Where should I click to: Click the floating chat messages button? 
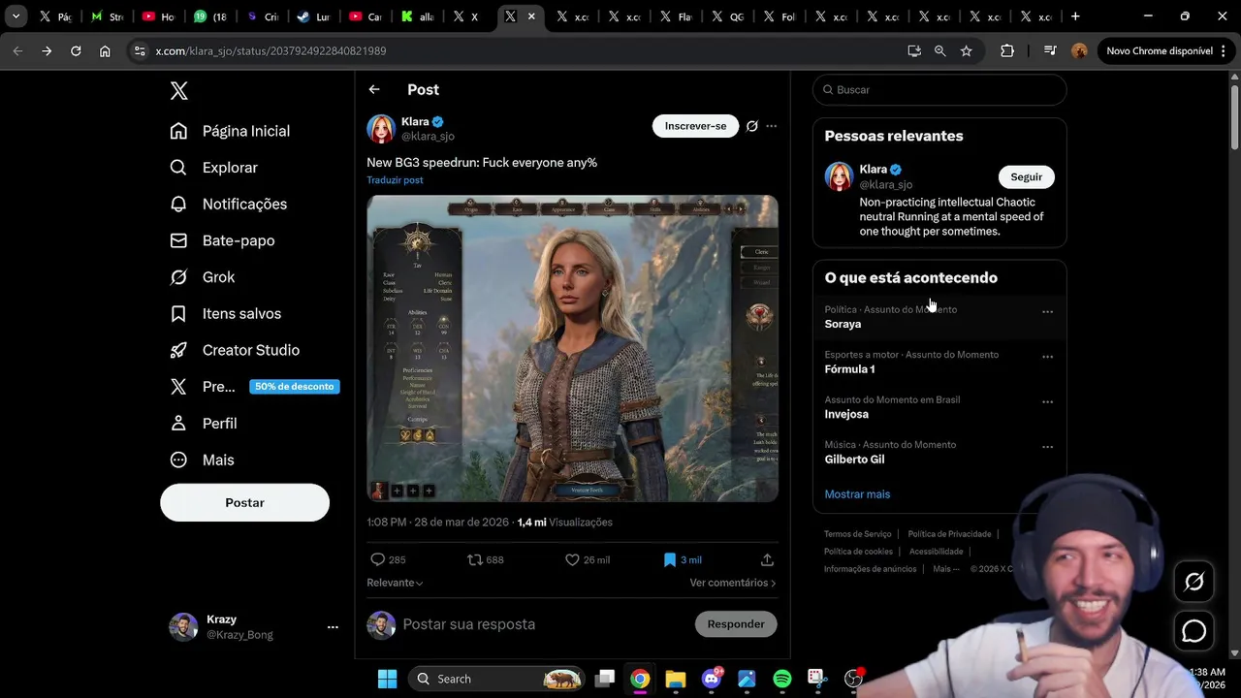tap(1194, 631)
